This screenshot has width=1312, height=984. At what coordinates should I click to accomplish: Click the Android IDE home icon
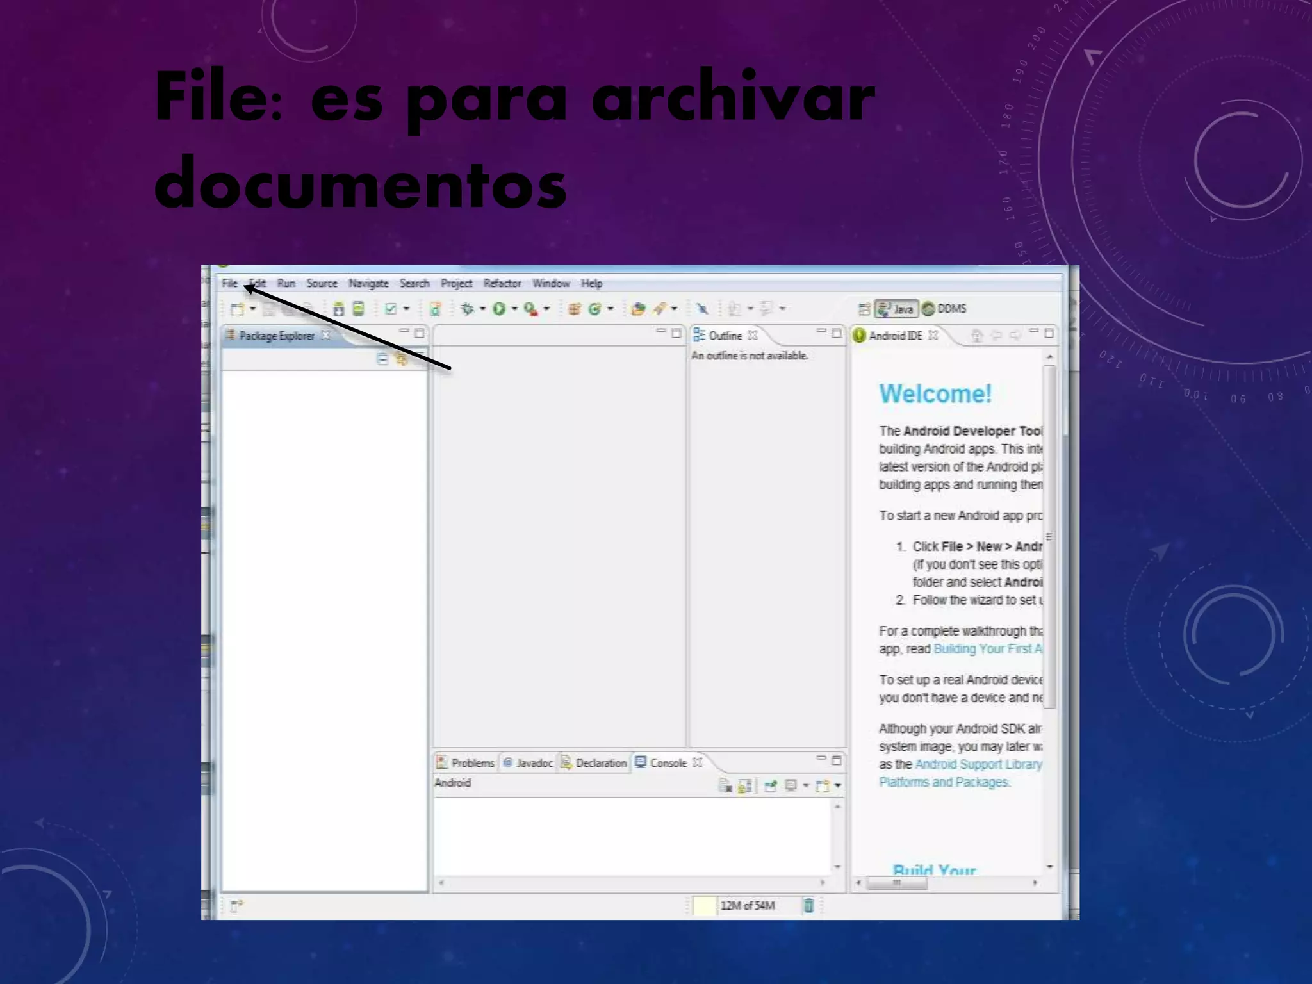[x=976, y=335]
